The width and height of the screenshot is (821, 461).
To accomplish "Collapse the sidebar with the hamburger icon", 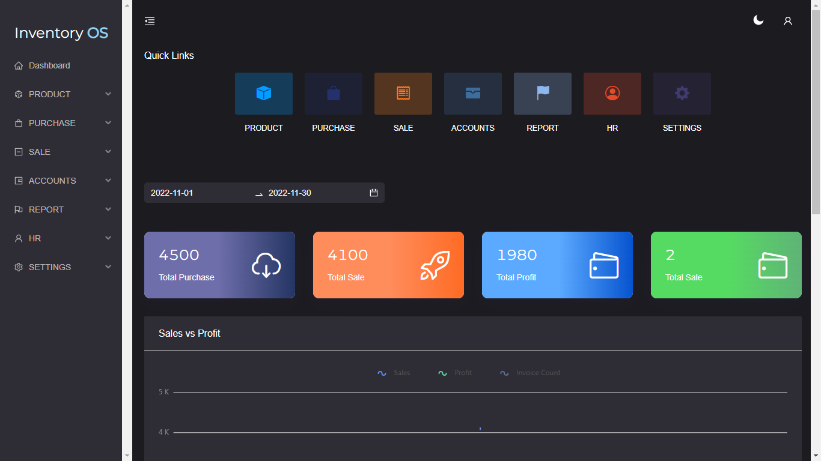I will click(150, 20).
